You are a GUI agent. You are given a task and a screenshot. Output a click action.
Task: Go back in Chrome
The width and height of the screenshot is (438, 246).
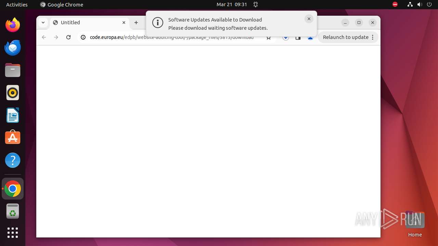click(x=44, y=37)
